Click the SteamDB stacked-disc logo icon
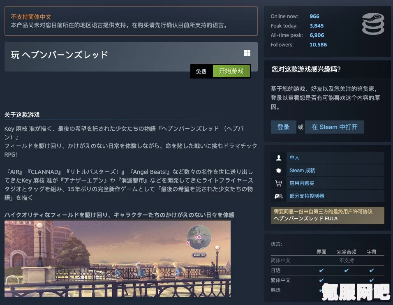393x305 pixels. coord(373,24)
